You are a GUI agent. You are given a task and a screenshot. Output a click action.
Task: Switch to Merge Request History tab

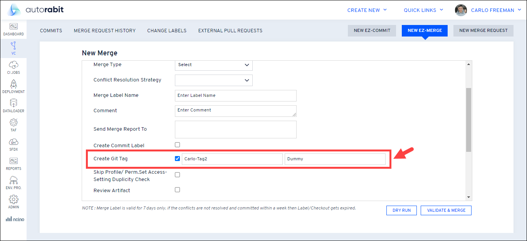click(x=104, y=31)
